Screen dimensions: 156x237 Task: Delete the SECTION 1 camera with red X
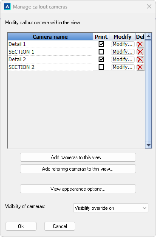(140, 52)
